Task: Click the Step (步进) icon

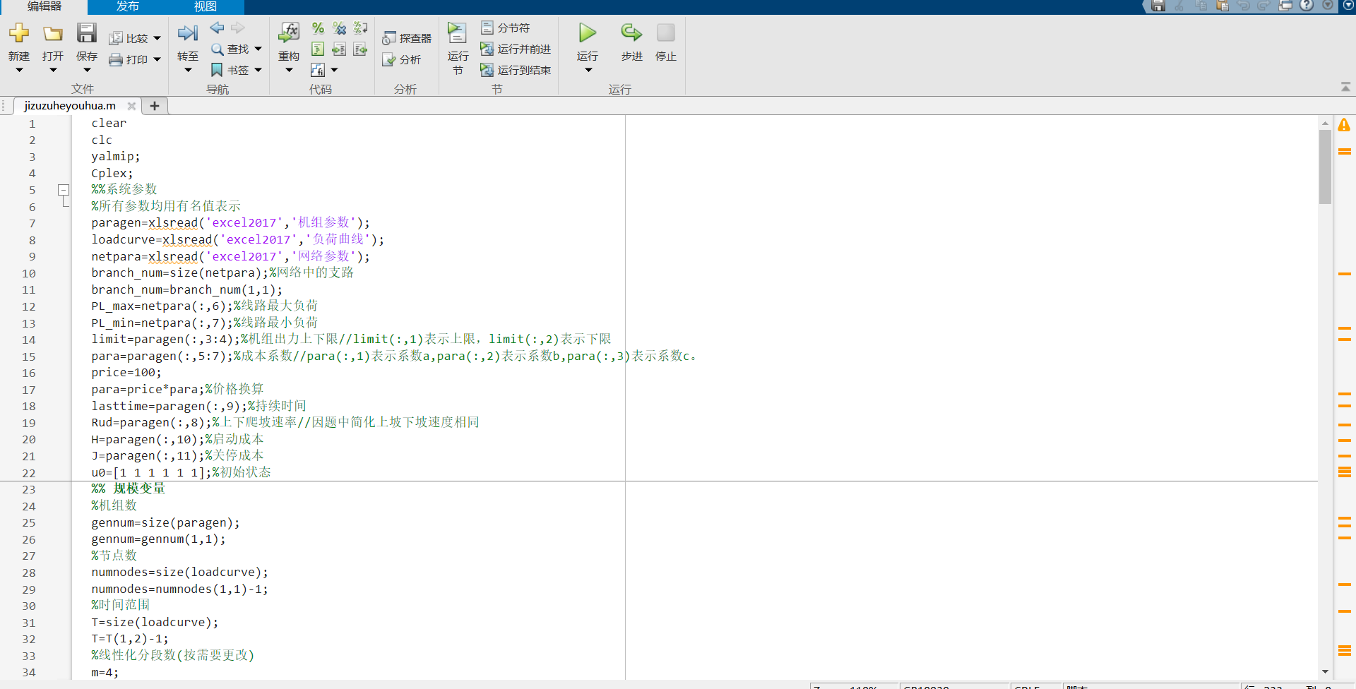Action: coord(631,33)
